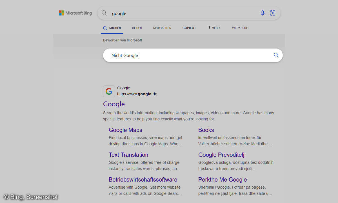Click the text Shërbimi i Google, i ofruar
The width and height of the screenshot is (338, 203).
click(235, 190)
